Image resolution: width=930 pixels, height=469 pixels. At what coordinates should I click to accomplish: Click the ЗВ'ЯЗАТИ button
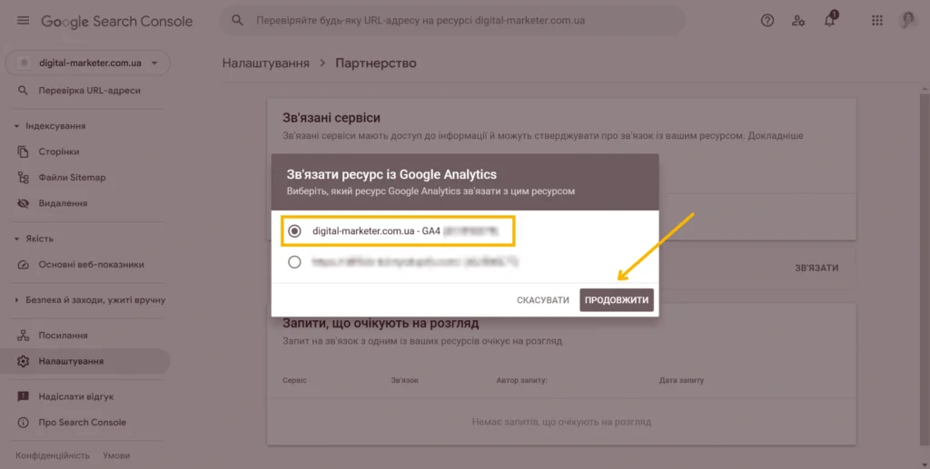[x=816, y=268]
